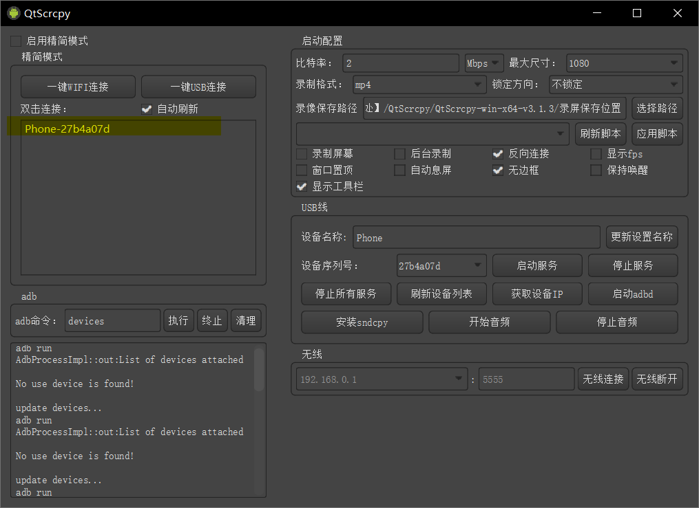
Task: Enable 后台录制 checkbox
Action: click(400, 154)
